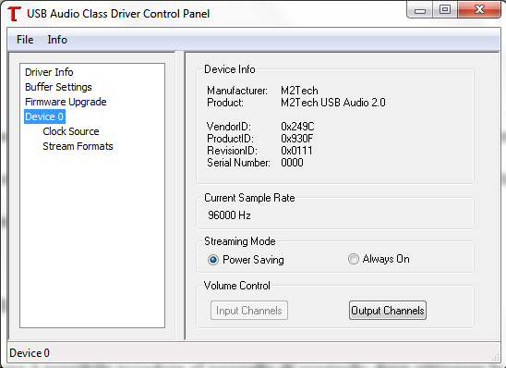Image resolution: width=506 pixels, height=368 pixels.
Task: Click the M2Tech manufacturer value
Action: coord(299,91)
